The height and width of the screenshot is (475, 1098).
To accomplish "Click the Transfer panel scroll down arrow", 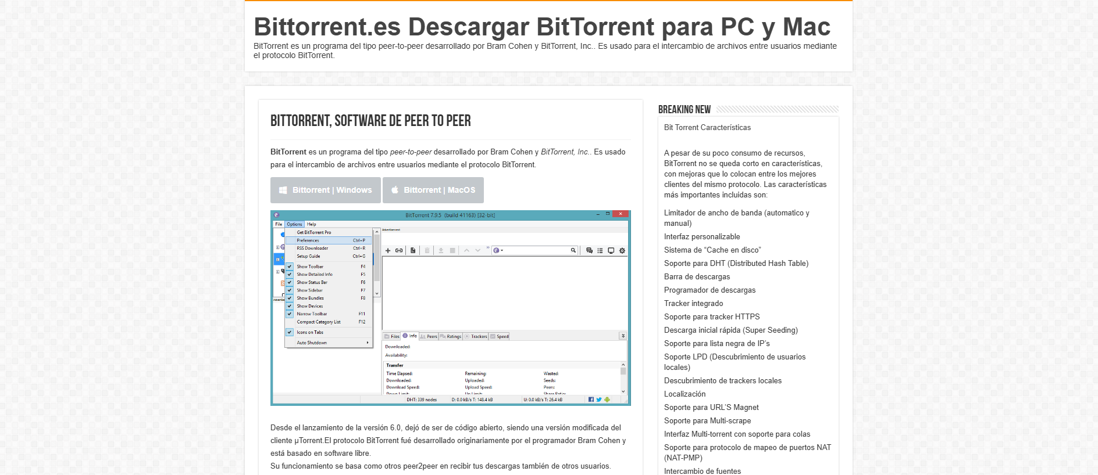I will click(623, 391).
